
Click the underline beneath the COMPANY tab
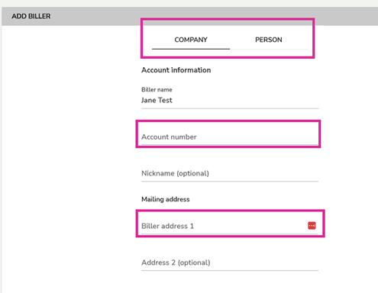click(191, 49)
